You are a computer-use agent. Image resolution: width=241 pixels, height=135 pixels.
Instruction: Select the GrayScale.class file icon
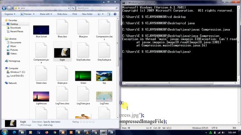coord(83,50)
